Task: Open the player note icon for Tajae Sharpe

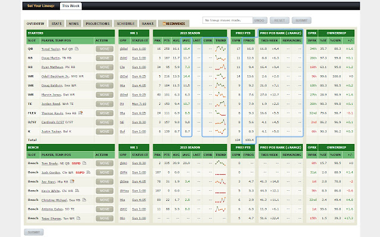Action: point(78,218)
